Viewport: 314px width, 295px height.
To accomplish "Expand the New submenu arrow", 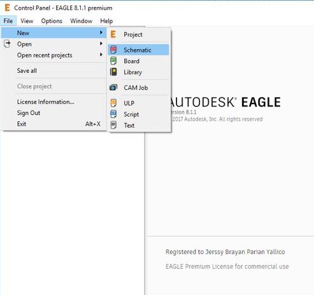I will tap(101, 33).
